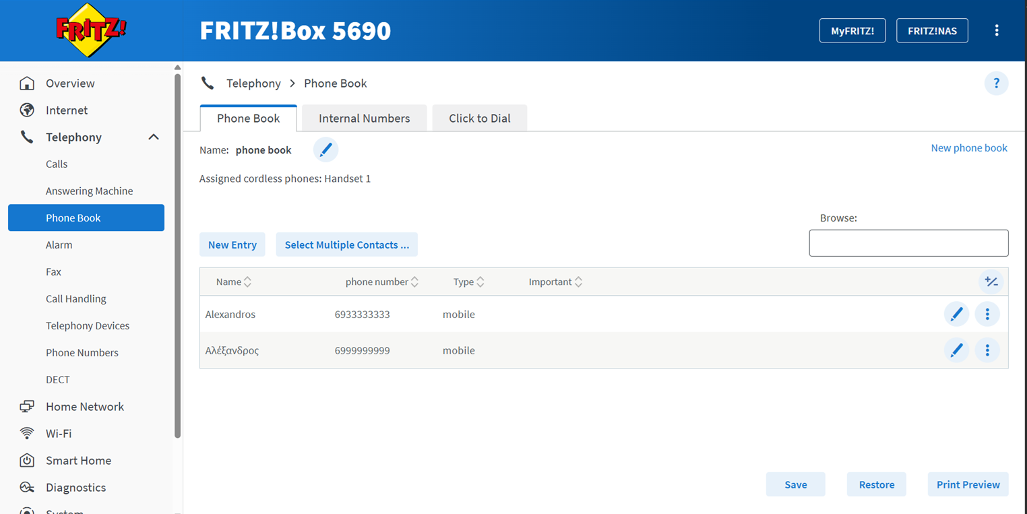Collapse the Telephony menu section
The width and height of the screenshot is (1027, 514).
coord(154,137)
